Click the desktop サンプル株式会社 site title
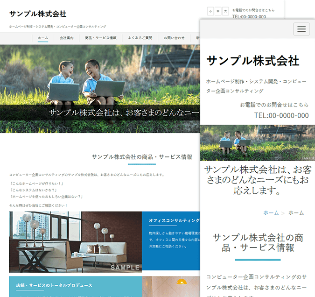 tap(38, 14)
